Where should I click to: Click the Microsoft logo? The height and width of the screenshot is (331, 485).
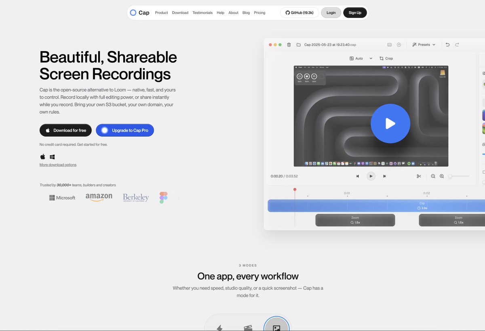(x=62, y=198)
